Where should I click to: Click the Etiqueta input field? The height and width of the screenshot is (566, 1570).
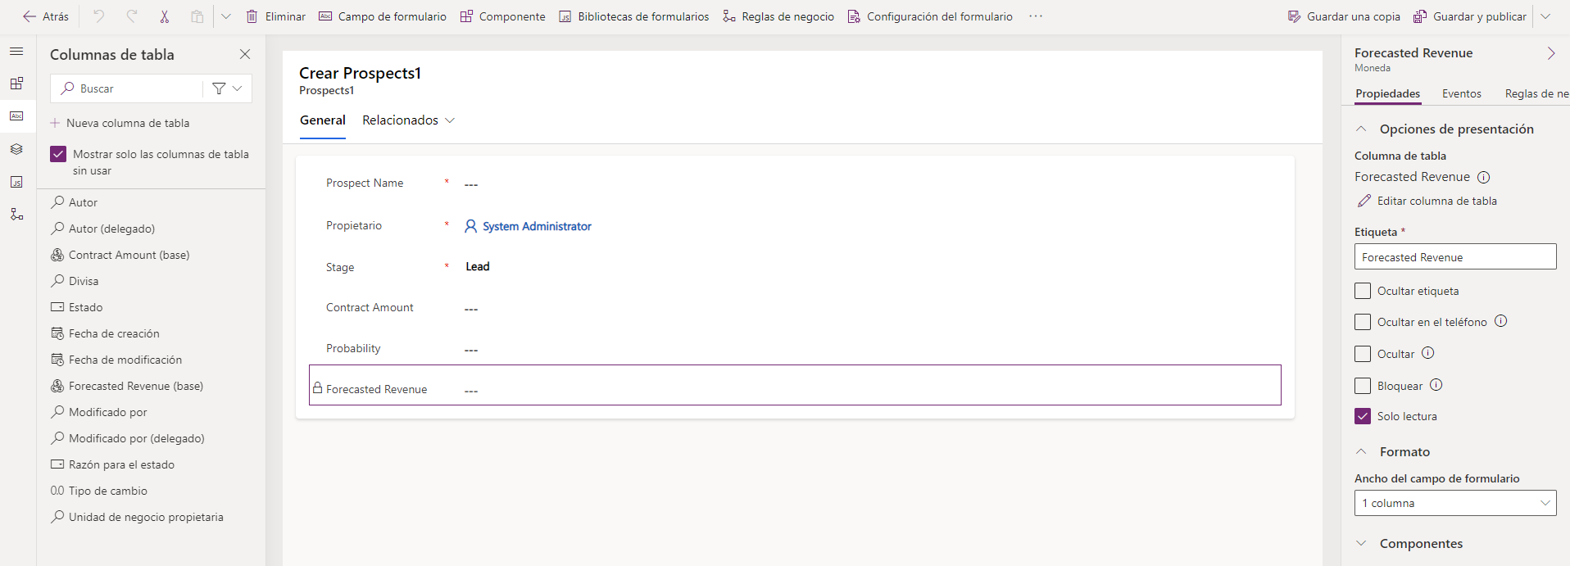pos(1454,256)
